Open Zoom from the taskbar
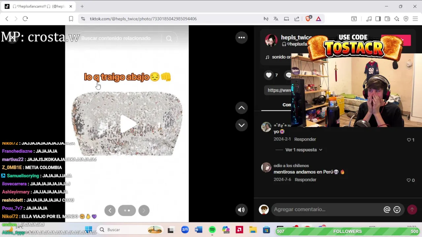 click(185, 230)
